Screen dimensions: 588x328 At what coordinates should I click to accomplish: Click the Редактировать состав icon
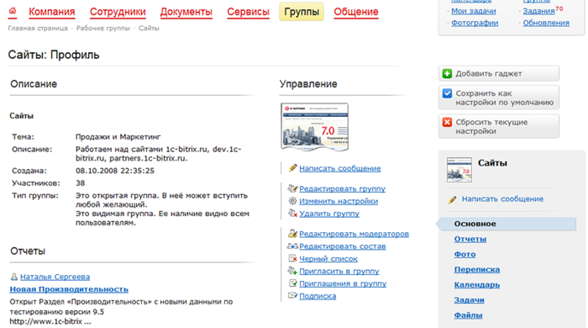tap(292, 246)
